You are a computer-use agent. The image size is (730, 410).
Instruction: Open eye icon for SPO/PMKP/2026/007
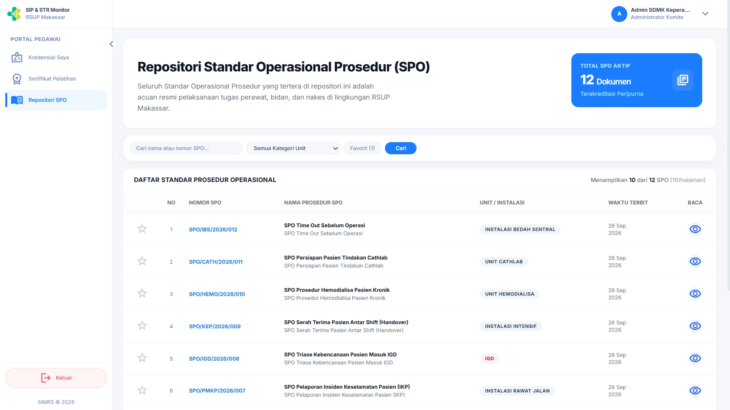pyautogui.click(x=695, y=391)
